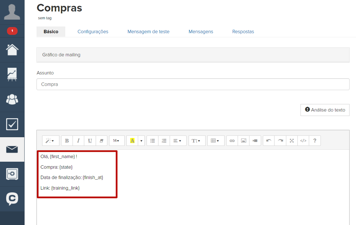Click the Análise do texto button
Image resolution: width=356 pixels, height=225 pixels.
click(325, 110)
